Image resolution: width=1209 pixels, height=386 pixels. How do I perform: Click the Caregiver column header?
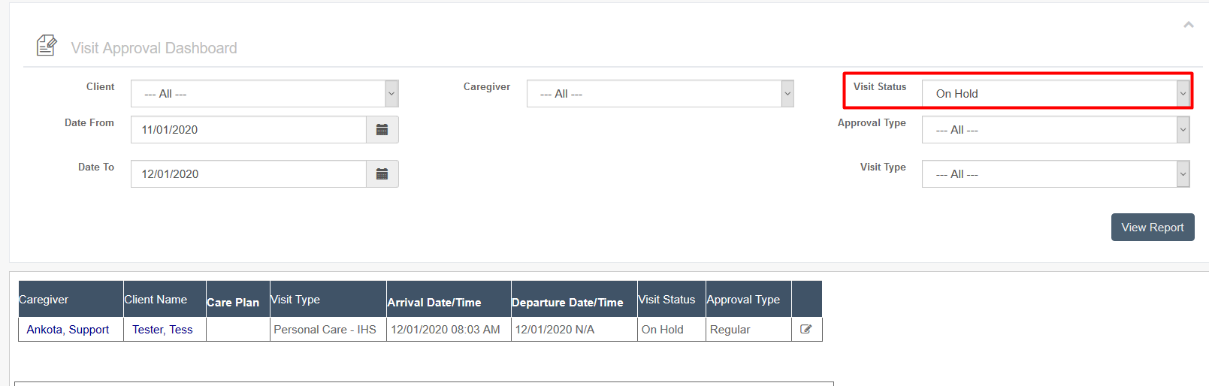pos(44,300)
